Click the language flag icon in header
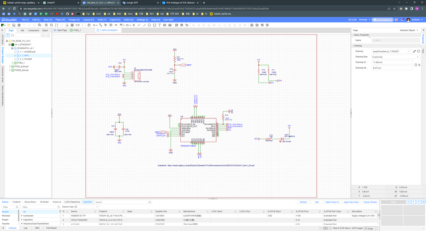 click(x=397, y=20)
